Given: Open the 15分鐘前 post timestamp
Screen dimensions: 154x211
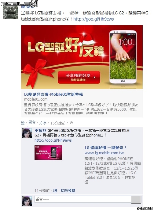Looking at the screenshot, I should (58, 123).
